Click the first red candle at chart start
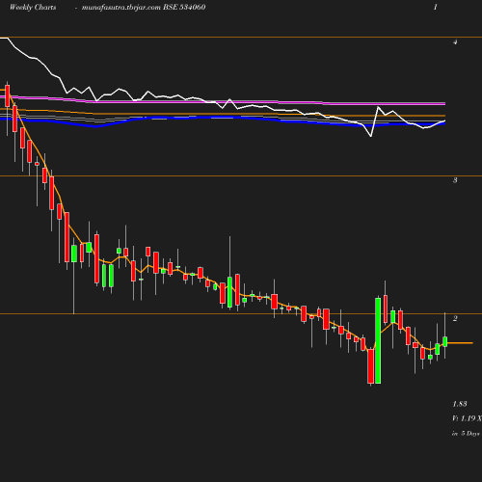 (x=8, y=95)
